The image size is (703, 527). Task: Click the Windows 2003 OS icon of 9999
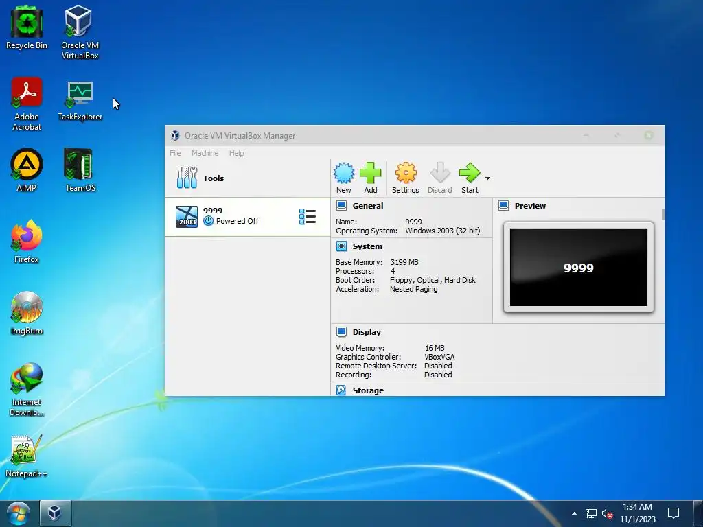point(187,216)
